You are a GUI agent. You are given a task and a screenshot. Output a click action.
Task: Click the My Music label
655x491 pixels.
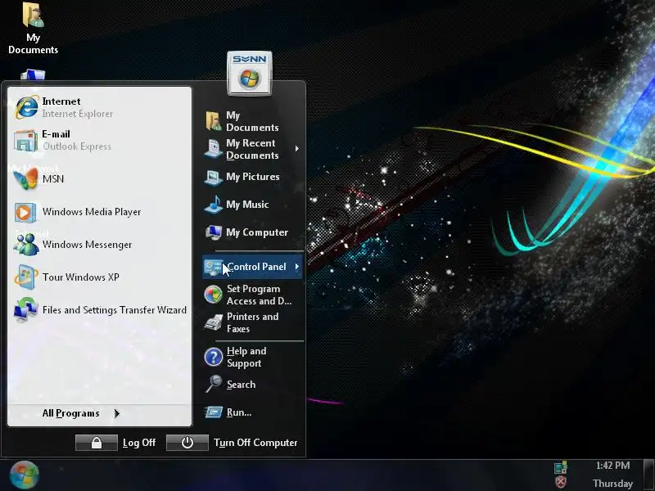click(x=247, y=205)
